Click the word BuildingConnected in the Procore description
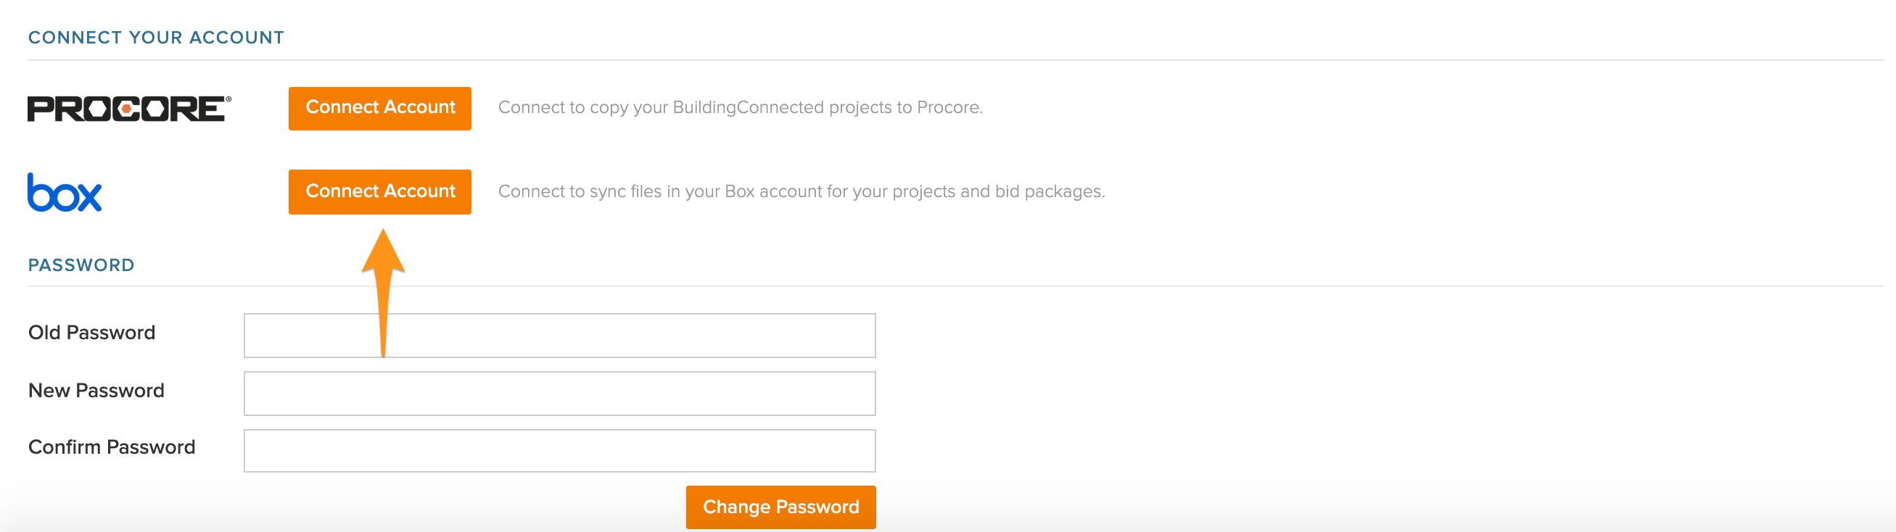1896x532 pixels. [748, 107]
